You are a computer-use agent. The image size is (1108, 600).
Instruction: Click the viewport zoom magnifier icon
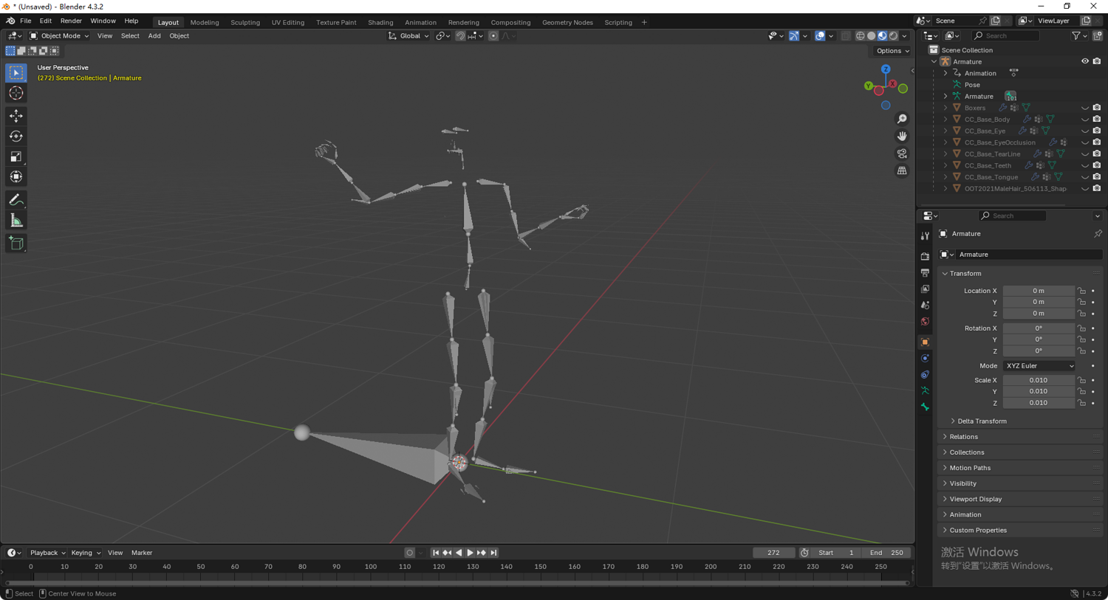coord(902,119)
